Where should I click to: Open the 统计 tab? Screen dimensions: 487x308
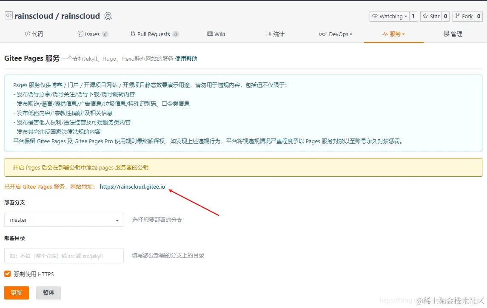coord(275,34)
